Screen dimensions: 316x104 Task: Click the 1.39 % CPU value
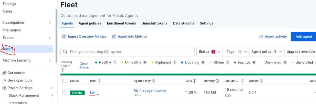coord(191,92)
